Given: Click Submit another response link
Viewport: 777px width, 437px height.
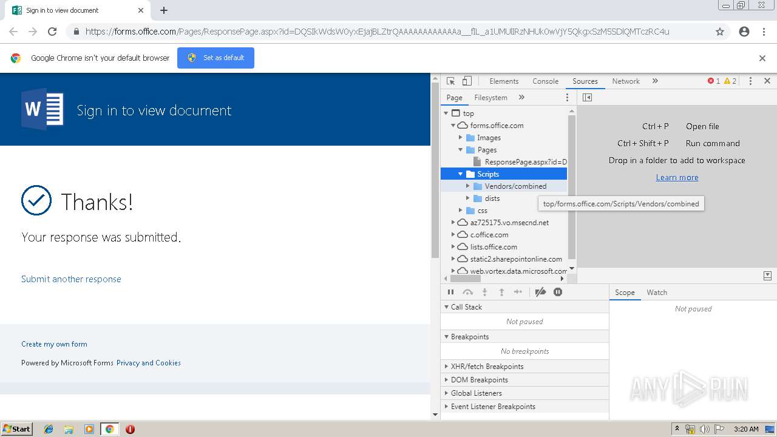Looking at the screenshot, I should pyautogui.click(x=71, y=279).
